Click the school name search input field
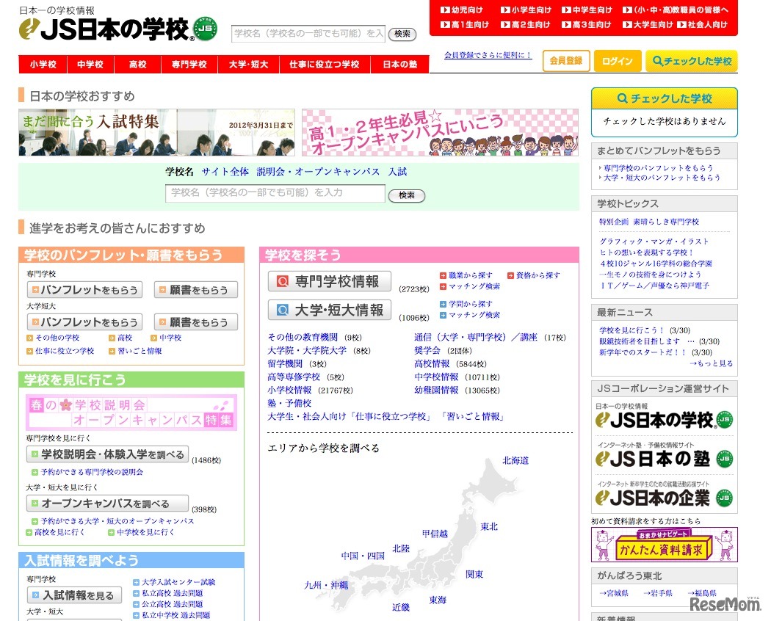Image resolution: width=771 pixels, height=621 pixels. click(308, 34)
